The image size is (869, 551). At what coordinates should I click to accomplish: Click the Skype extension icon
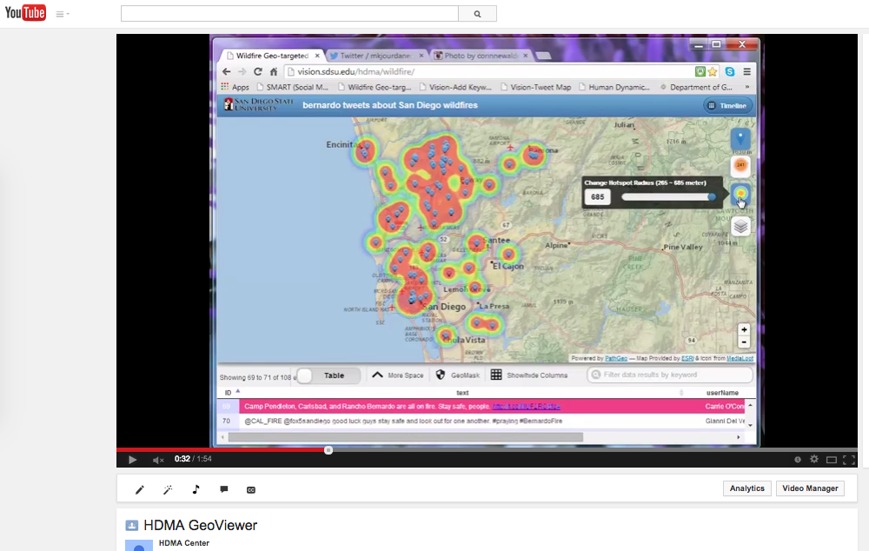pos(730,71)
